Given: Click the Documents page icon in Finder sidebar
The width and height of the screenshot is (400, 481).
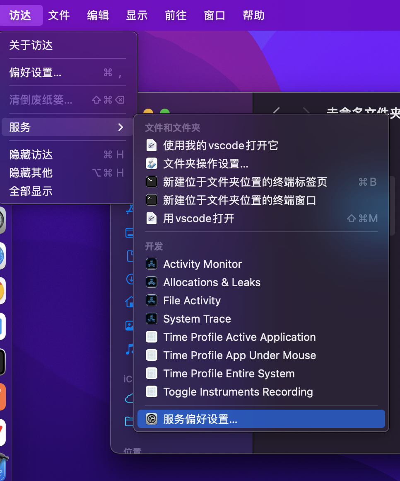Looking at the screenshot, I should (130, 256).
